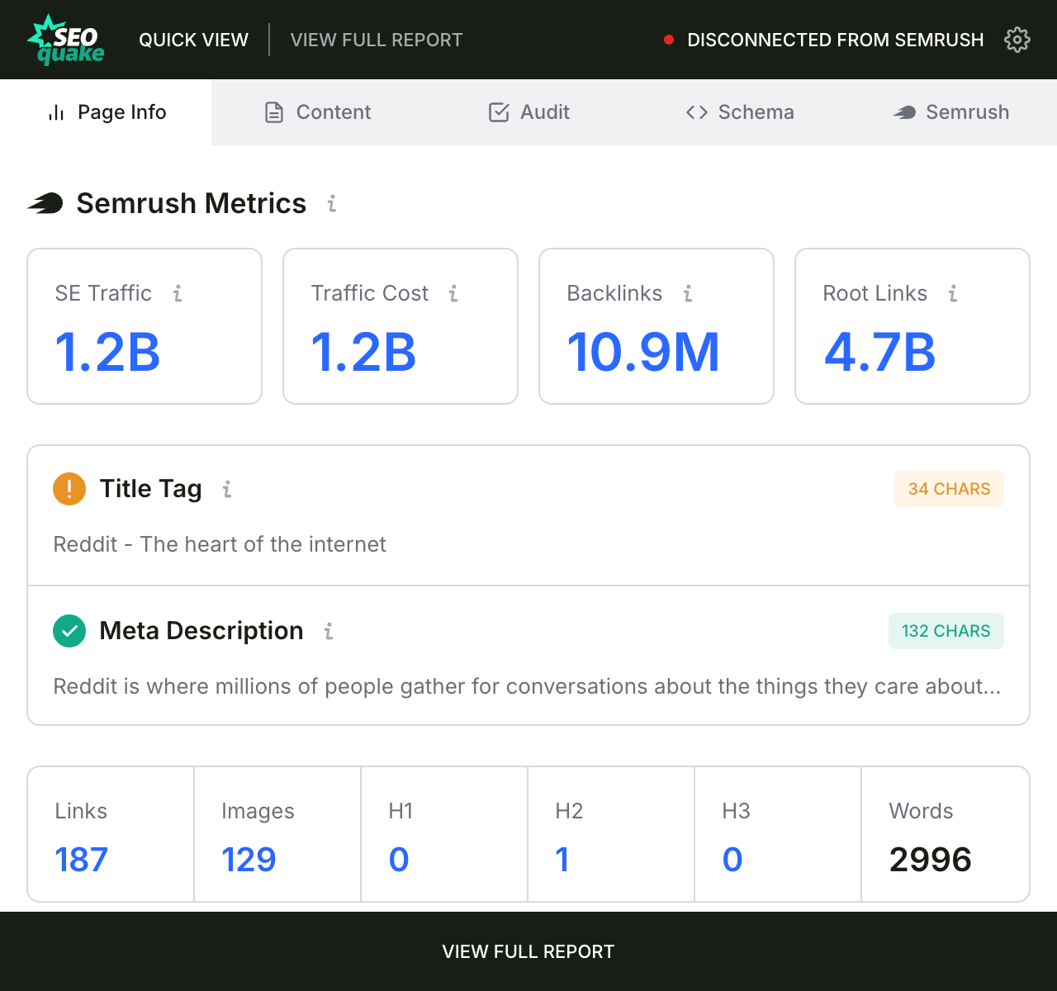Click the Links label

click(x=81, y=811)
